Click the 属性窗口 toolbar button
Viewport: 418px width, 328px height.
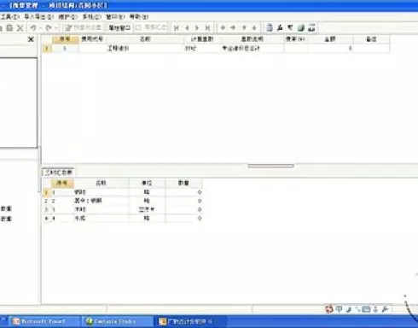tap(119, 27)
